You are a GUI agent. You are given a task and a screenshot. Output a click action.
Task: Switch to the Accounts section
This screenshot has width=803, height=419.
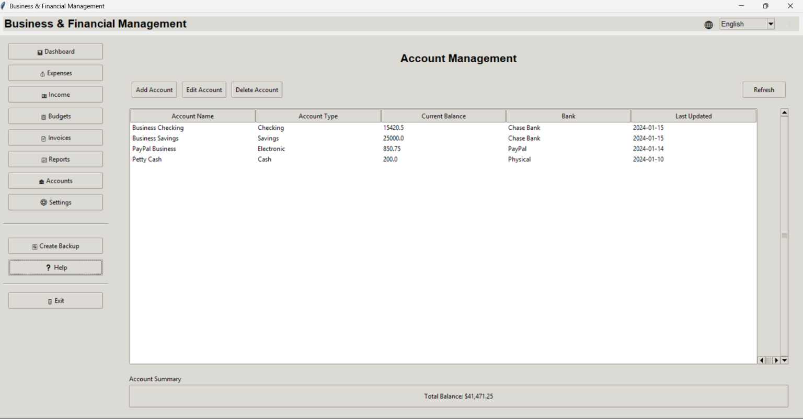coord(55,180)
